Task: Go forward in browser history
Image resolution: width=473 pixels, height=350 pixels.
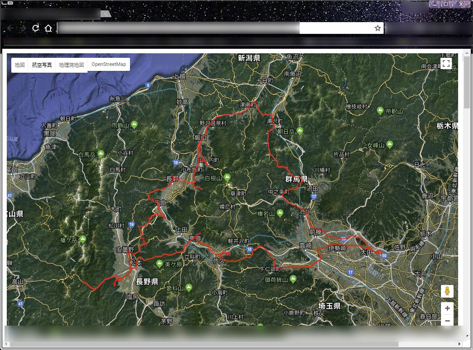Action: tap(23, 28)
